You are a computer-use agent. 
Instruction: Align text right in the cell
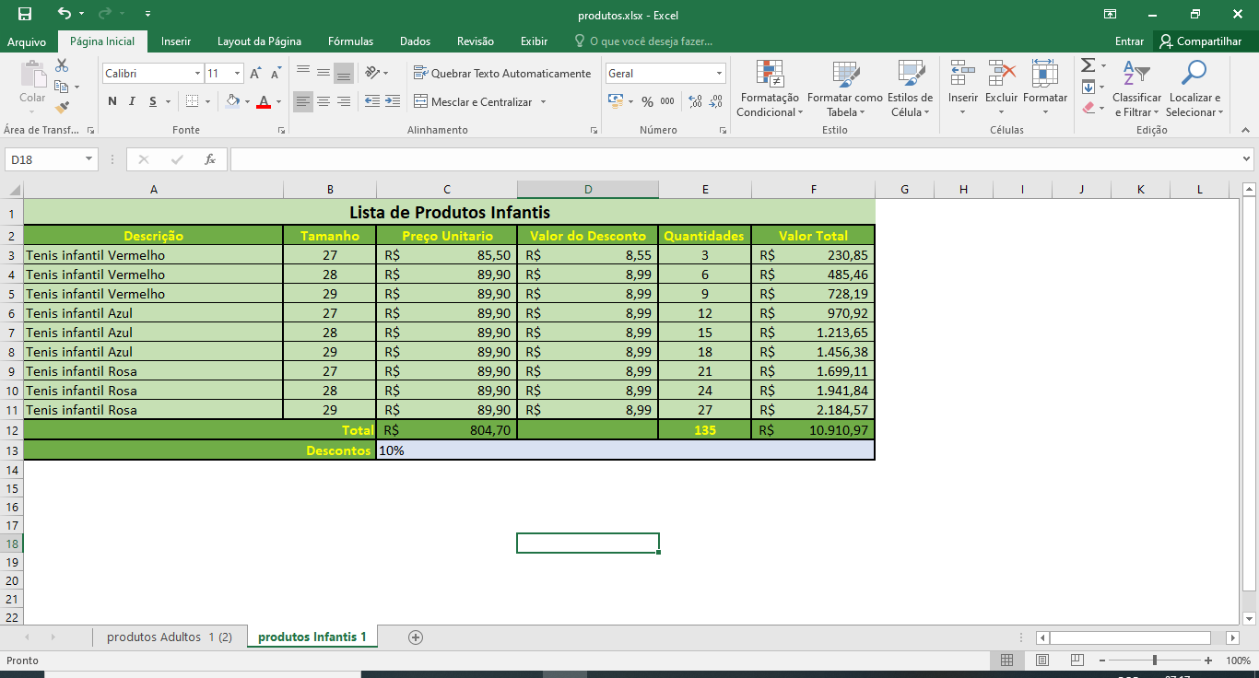(x=343, y=101)
